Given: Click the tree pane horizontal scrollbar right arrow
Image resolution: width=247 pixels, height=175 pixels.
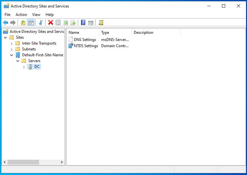Looking at the screenshot, I should tap(62, 162).
